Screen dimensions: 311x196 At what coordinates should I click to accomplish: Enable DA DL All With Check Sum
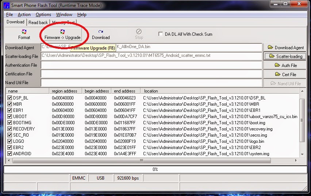pos(161,34)
